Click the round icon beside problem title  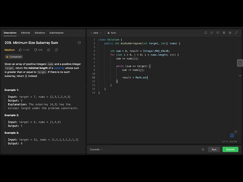pos(79,43)
